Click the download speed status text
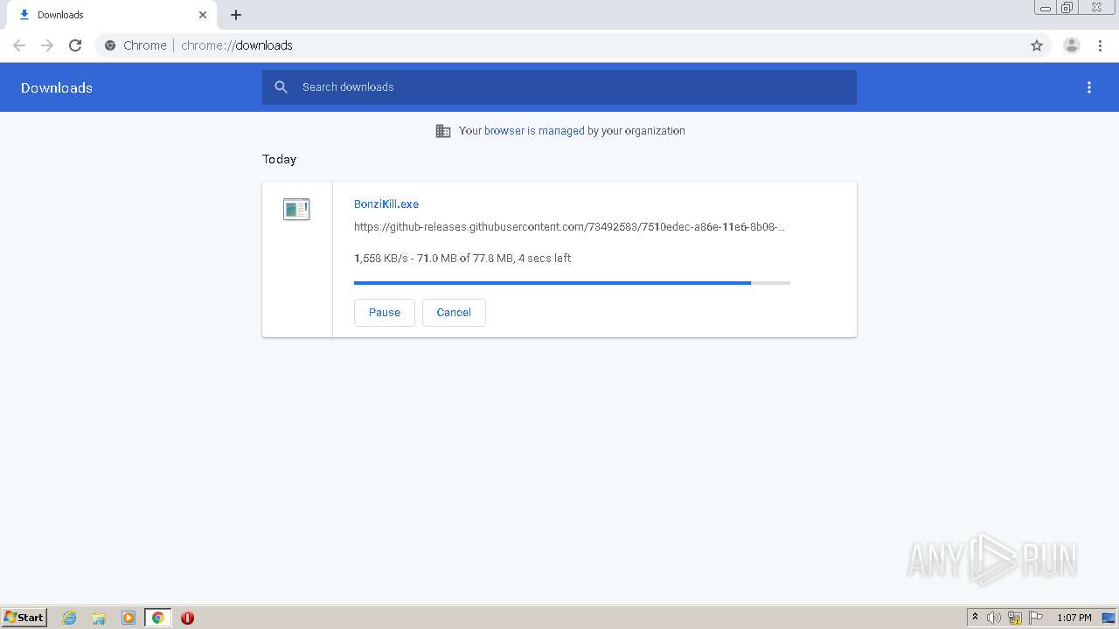 click(462, 259)
